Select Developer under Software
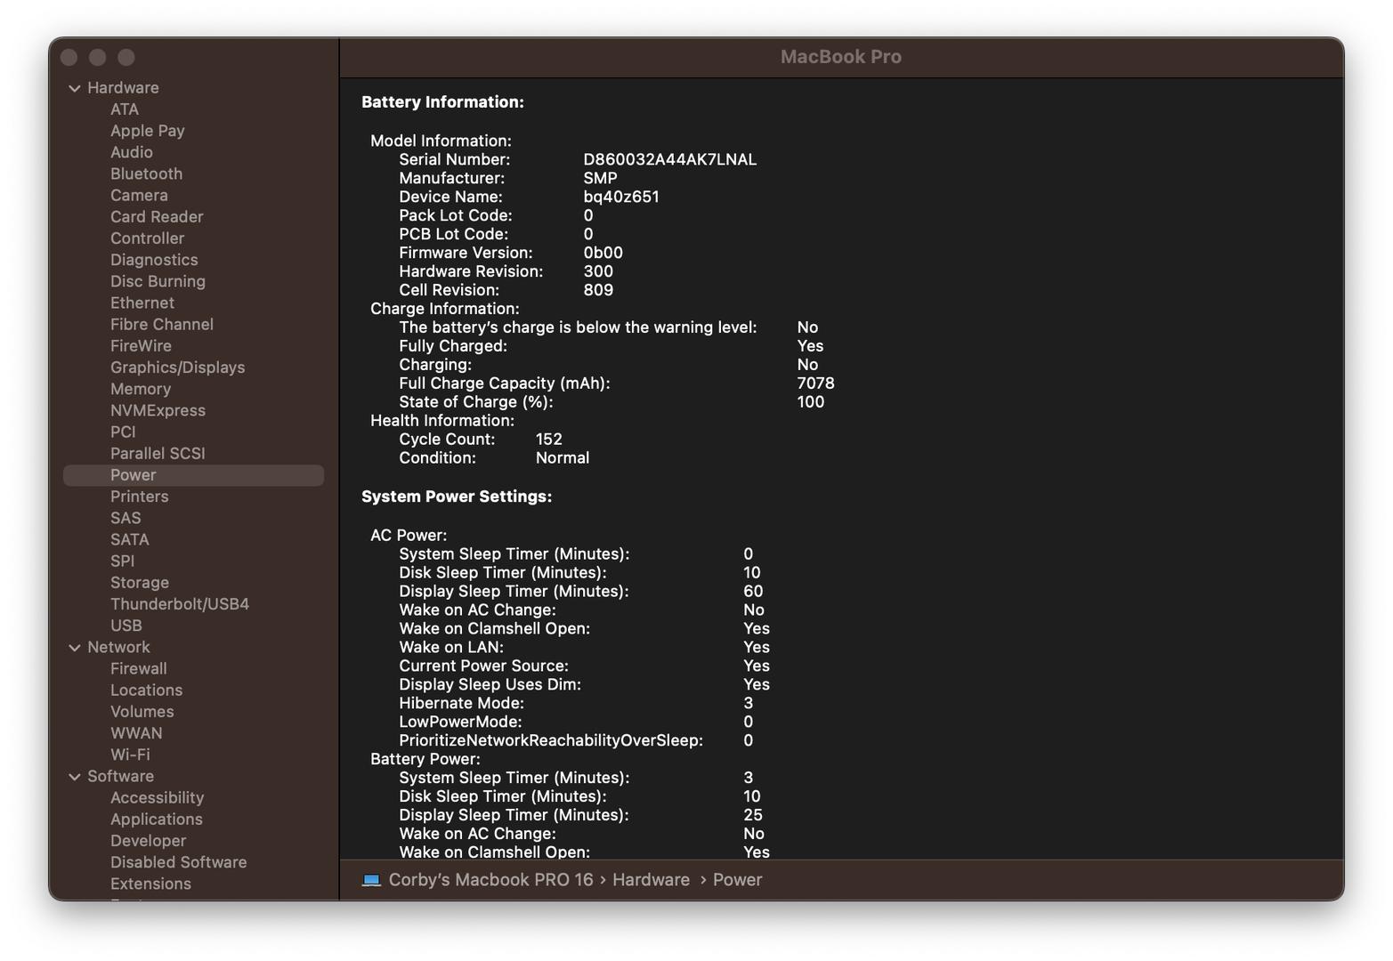The width and height of the screenshot is (1393, 961). point(149,841)
